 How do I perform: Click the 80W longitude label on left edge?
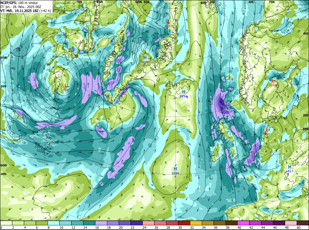pyautogui.click(x=3, y=58)
